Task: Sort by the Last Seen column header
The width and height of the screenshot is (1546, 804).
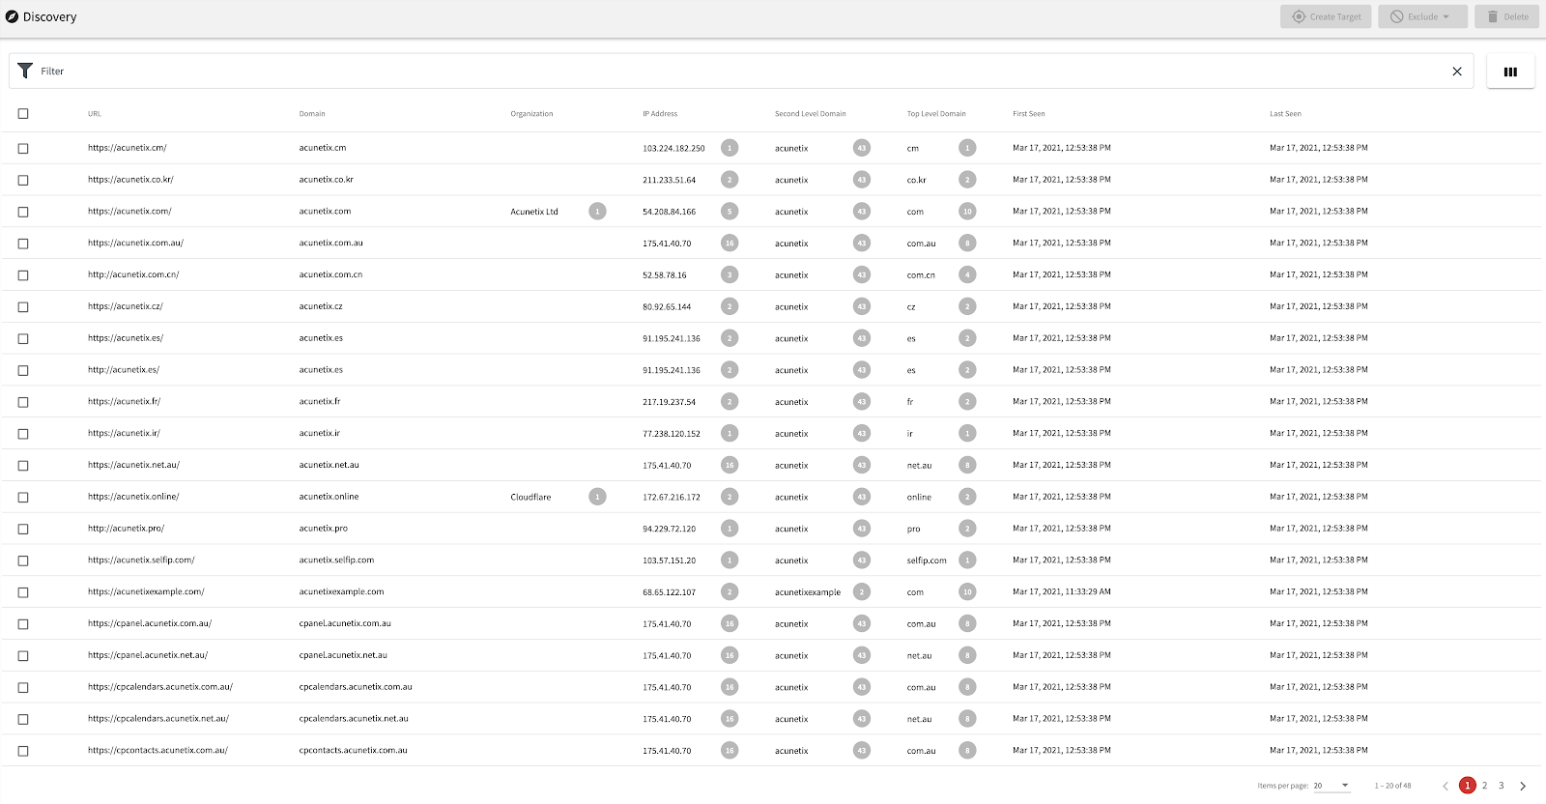Action: 1285,114
